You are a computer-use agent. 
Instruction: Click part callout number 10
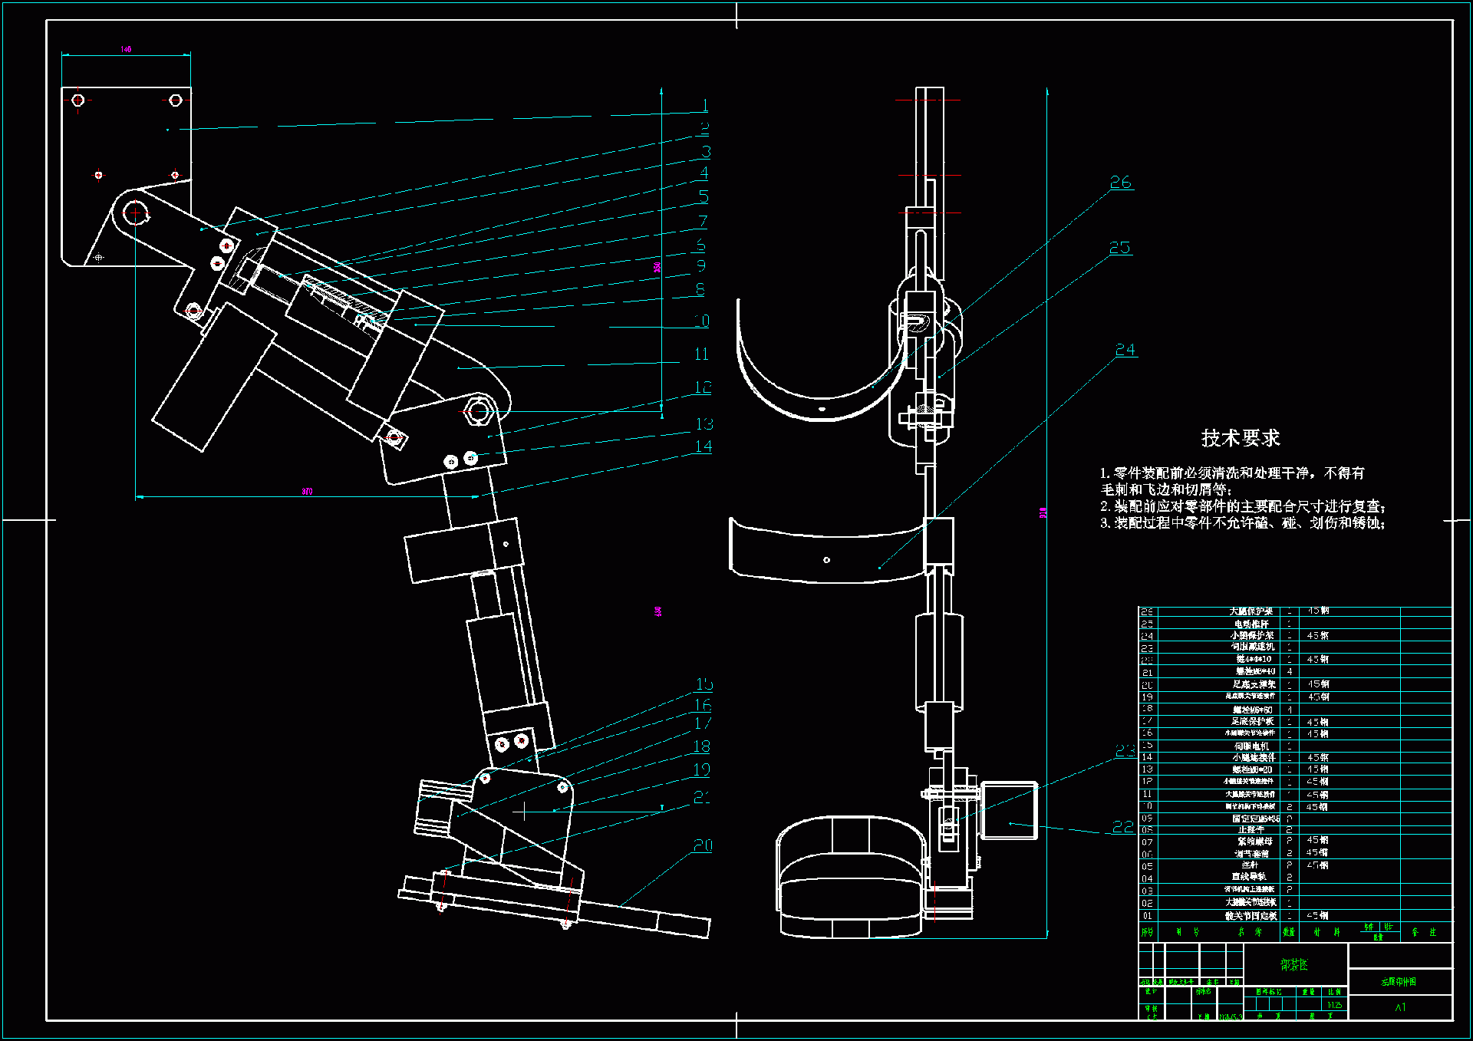pyautogui.click(x=701, y=321)
